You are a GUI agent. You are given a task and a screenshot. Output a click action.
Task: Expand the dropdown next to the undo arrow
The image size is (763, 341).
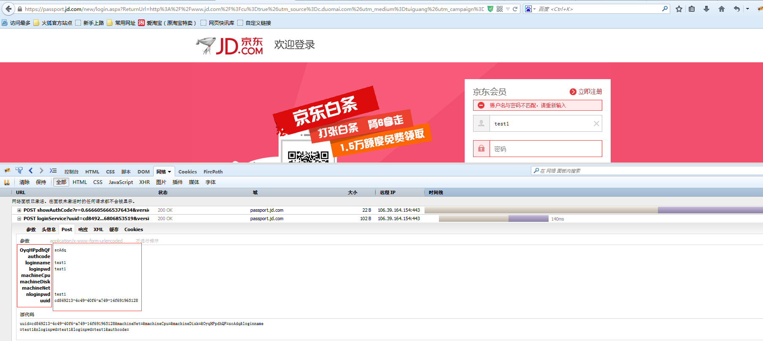747,9
